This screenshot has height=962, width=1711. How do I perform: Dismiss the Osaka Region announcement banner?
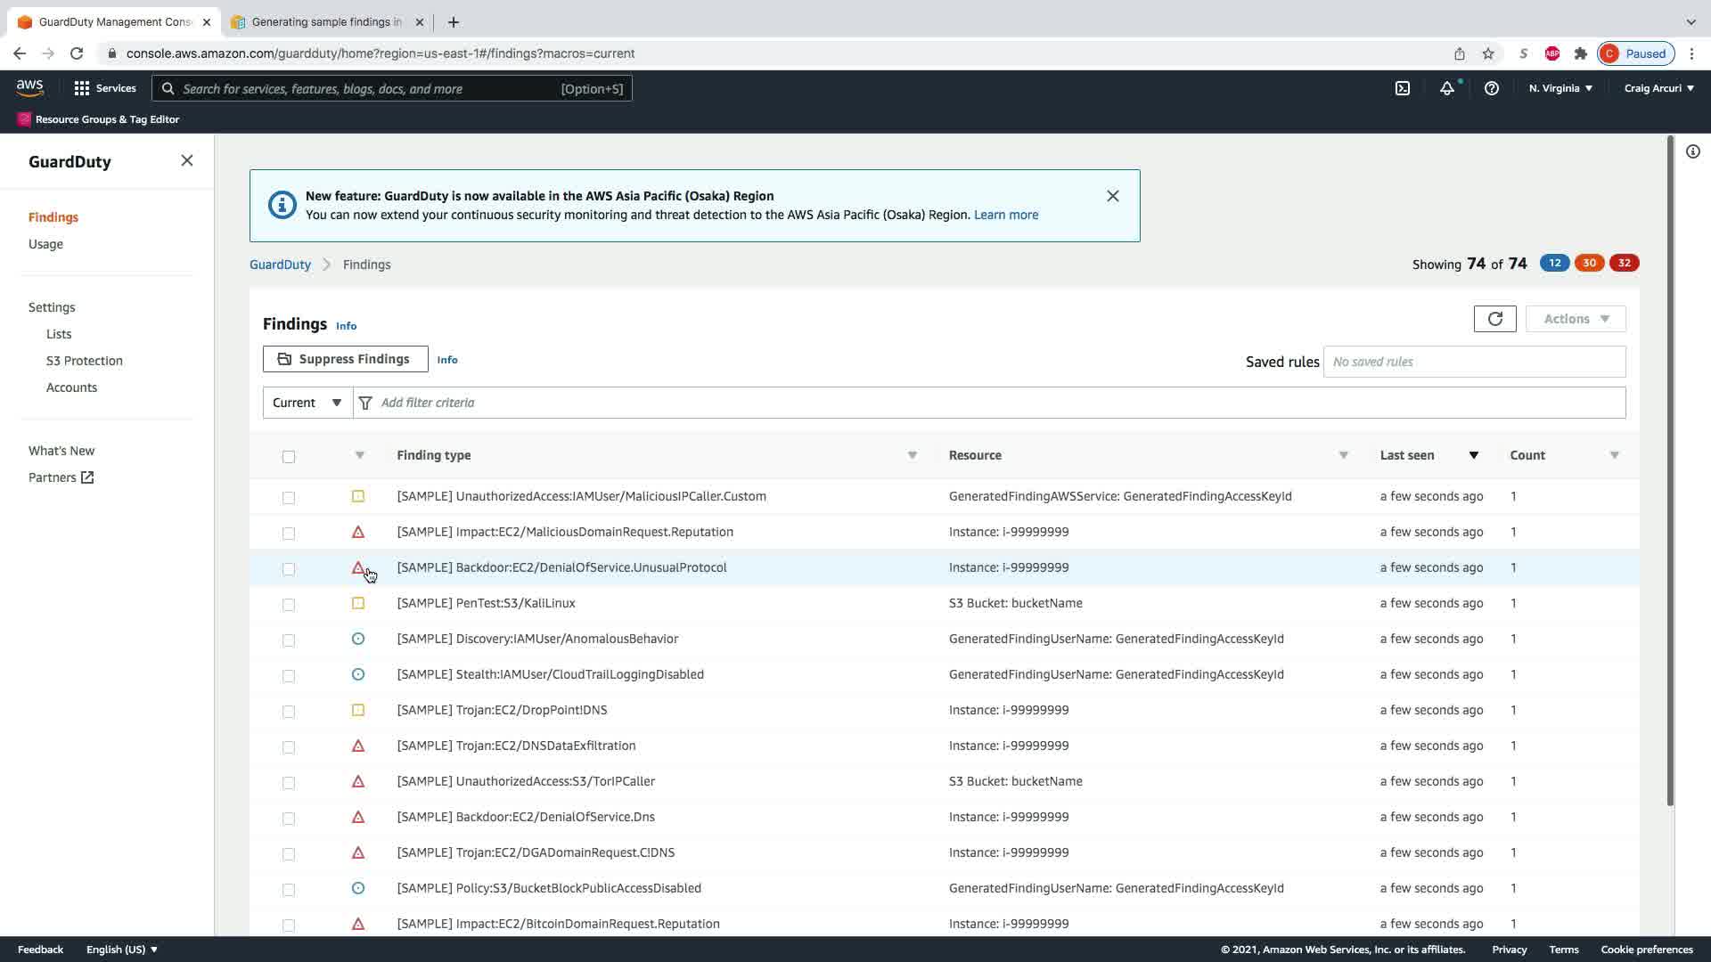click(x=1112, y=196)
